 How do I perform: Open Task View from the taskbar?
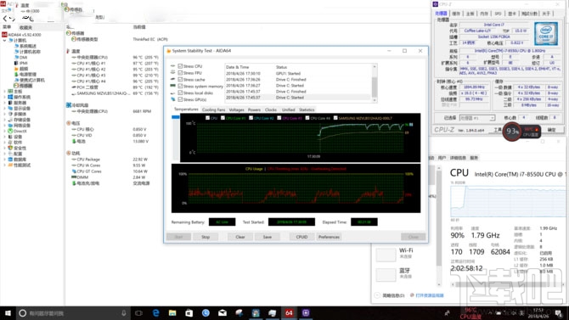pyautogui.click(x=138, y=312)
